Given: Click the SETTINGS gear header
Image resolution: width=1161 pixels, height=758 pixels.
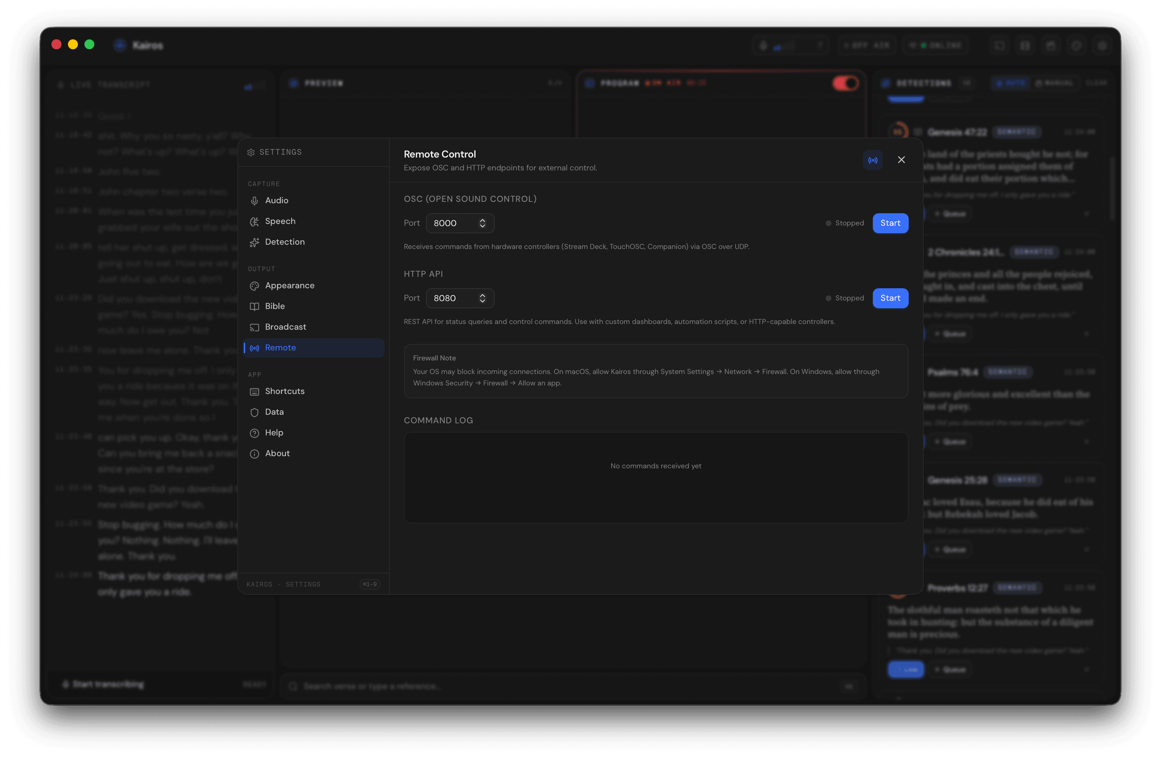Looking at the screenshot, I should (274, 152).
